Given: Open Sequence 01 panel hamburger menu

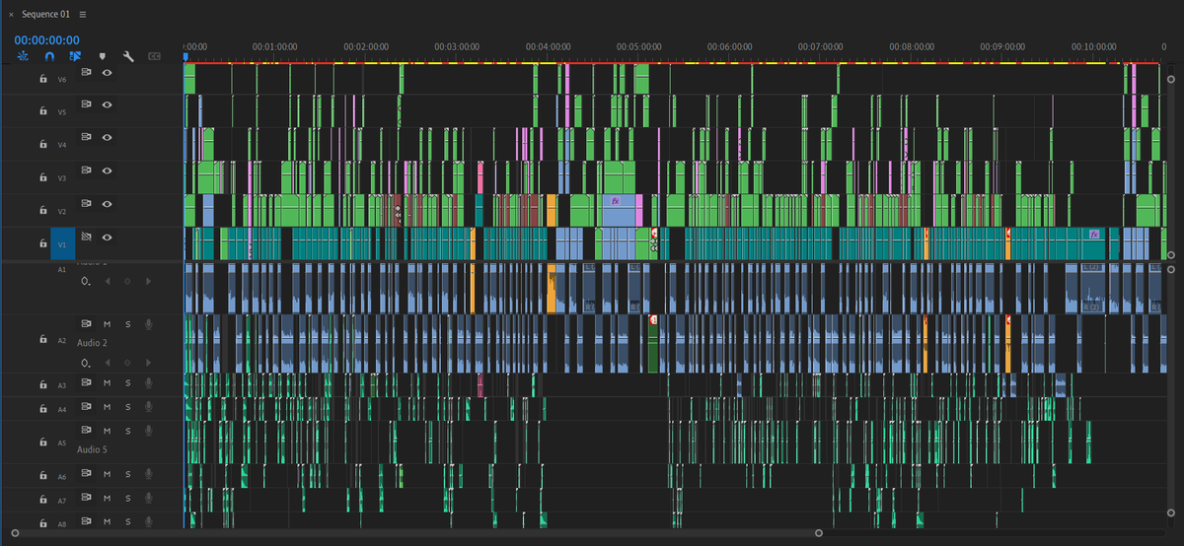Looking at the screenshot, I should (x=83, y=15).
